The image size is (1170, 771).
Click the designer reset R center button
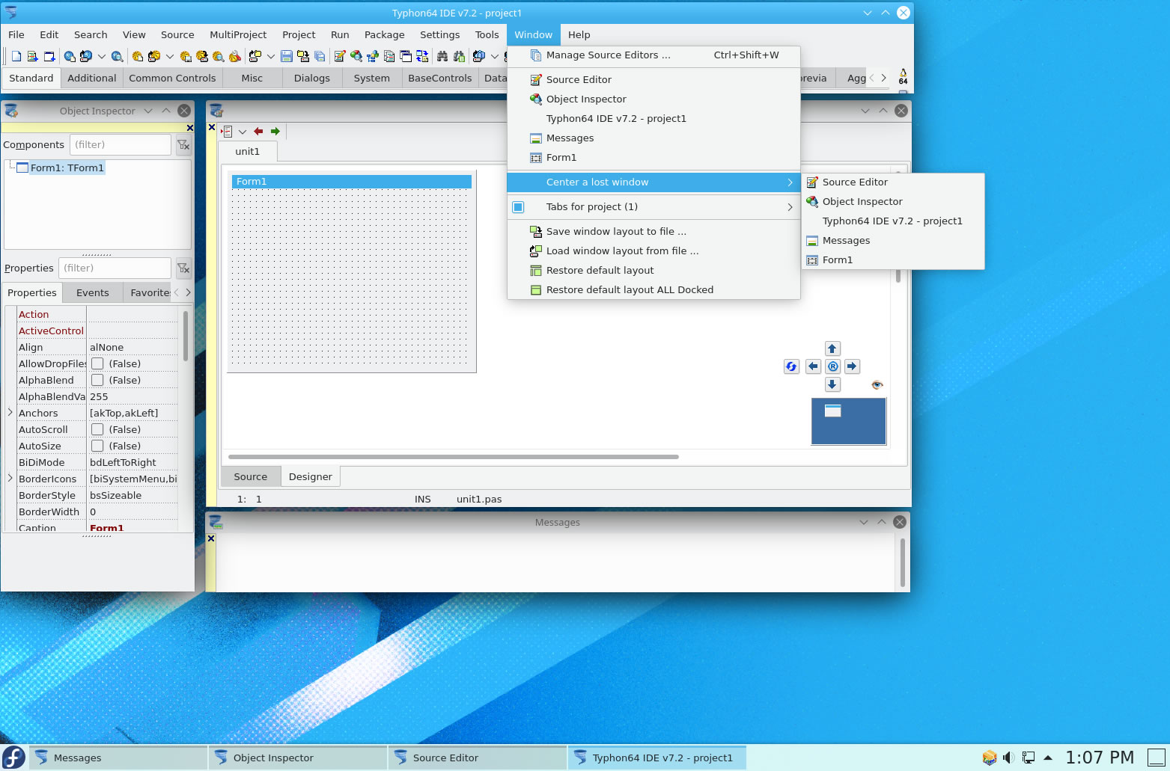832,366
